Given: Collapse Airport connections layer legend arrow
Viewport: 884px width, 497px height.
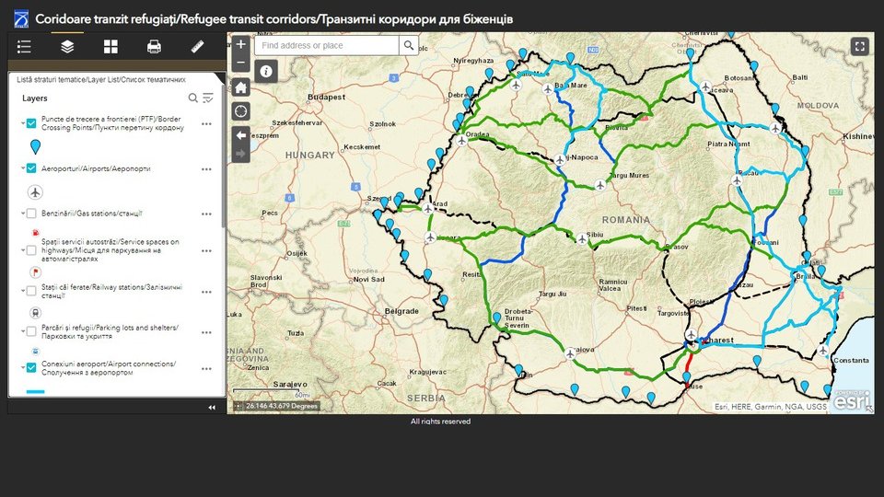Looking at the screenshot, I should tap(23, 367).
